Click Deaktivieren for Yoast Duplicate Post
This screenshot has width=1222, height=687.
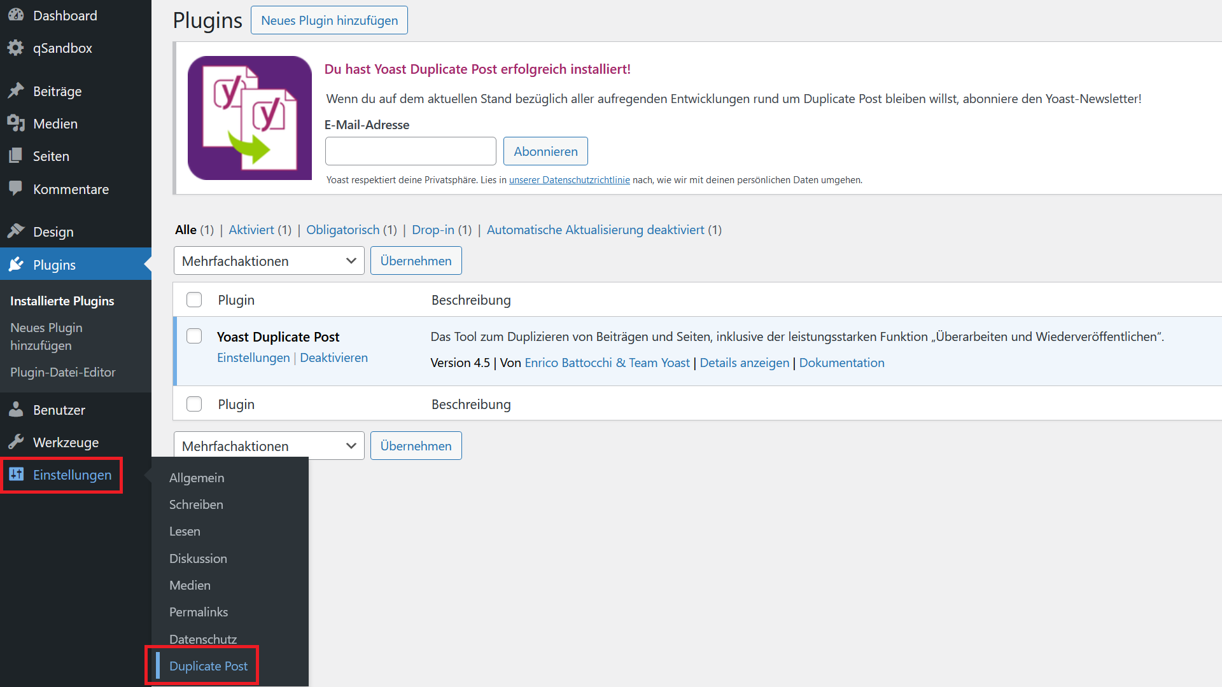point(334,357)
